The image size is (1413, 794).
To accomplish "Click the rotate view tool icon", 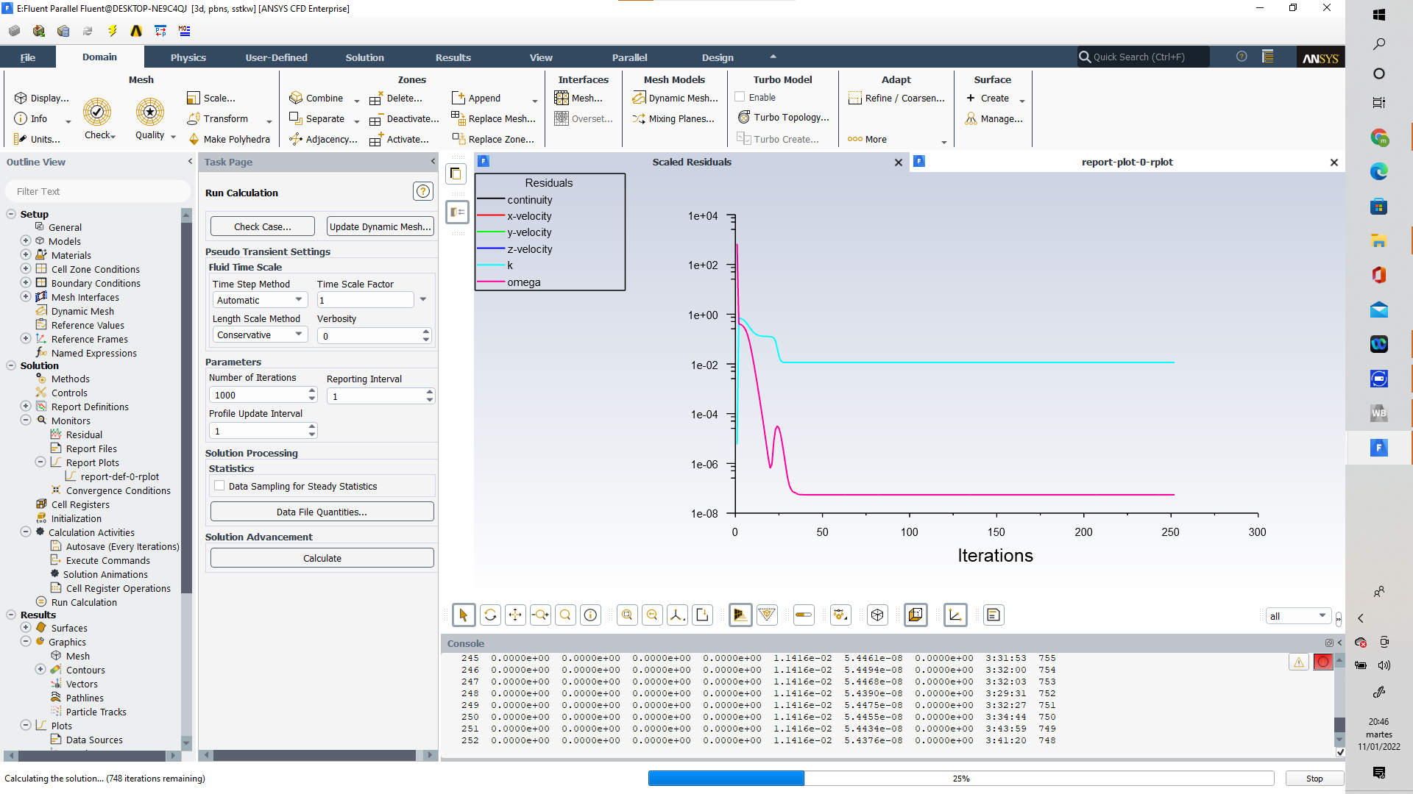I will click(490, 615).
